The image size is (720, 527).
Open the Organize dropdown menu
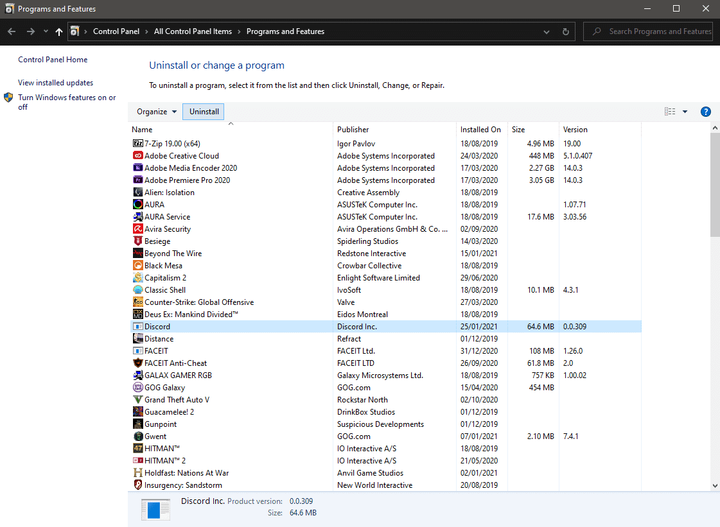point(157,112)
